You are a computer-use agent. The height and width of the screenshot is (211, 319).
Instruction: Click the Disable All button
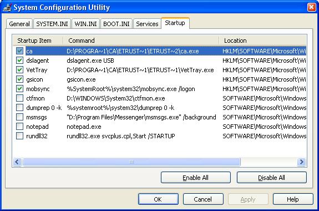pos(272,178)
